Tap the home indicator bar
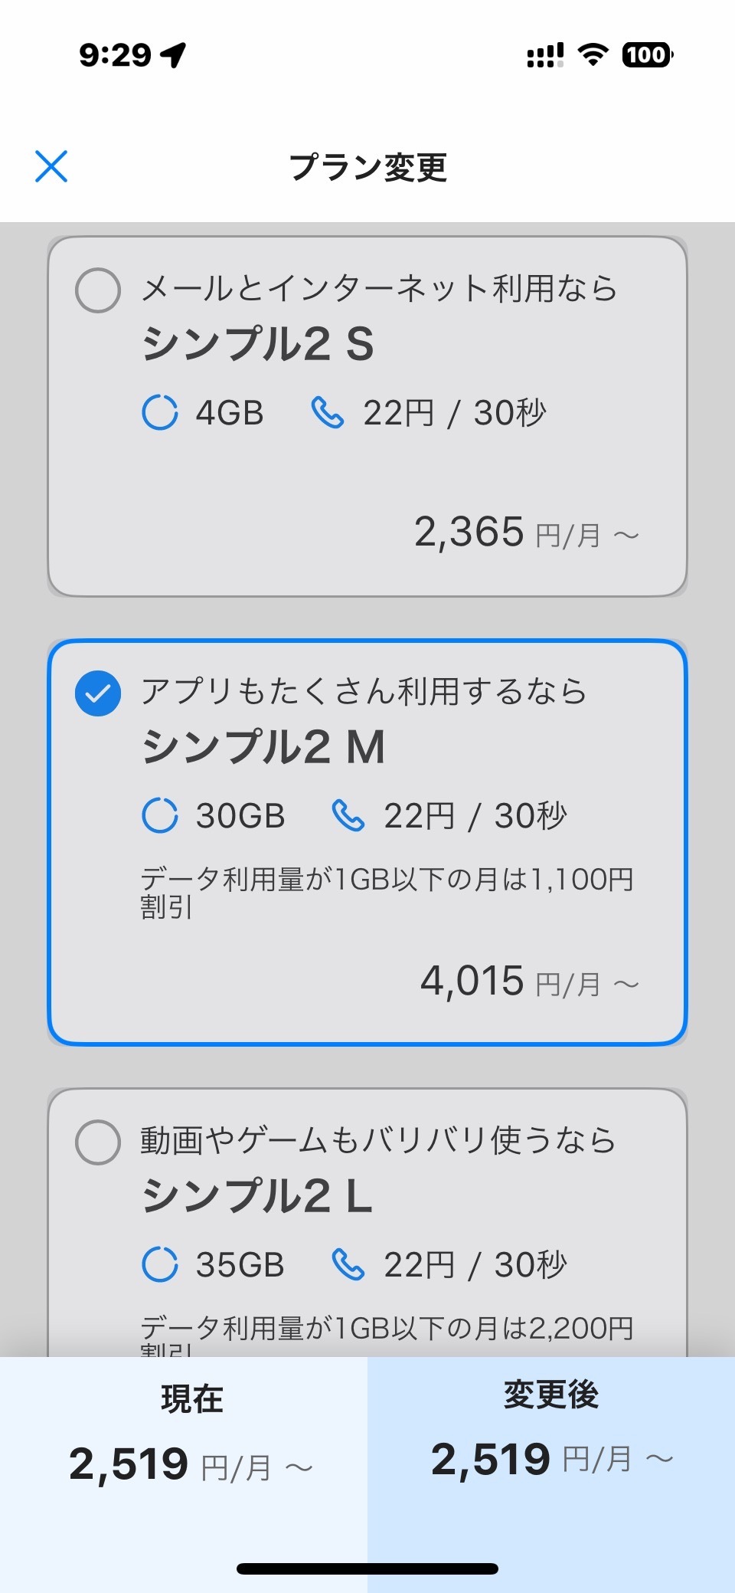 point(367,1568)
